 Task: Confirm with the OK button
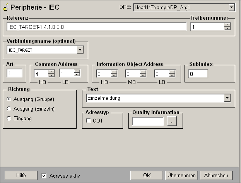pos(147,175)
